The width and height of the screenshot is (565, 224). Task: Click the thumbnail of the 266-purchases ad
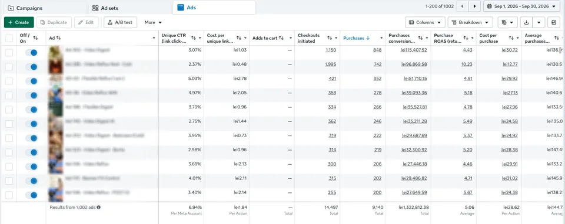pos(56,110)
